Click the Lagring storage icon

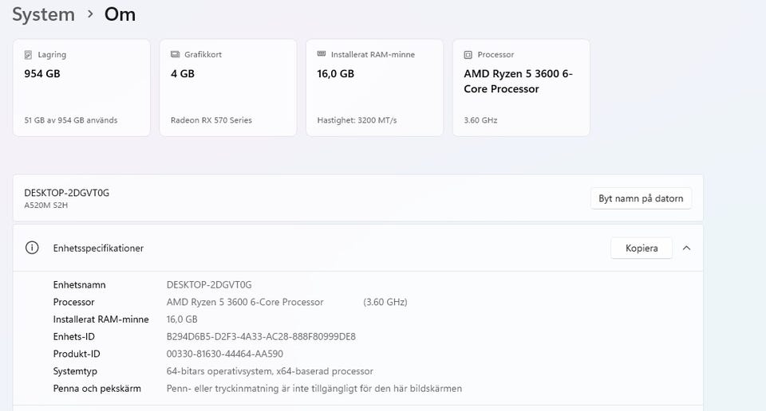point(29,55)
